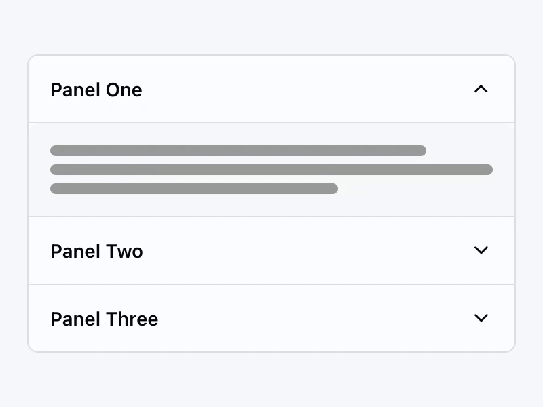Click the "Panel Two" title text
Image resolution: width=543 pixels, height=407 pixels.
tap(96, 251)
